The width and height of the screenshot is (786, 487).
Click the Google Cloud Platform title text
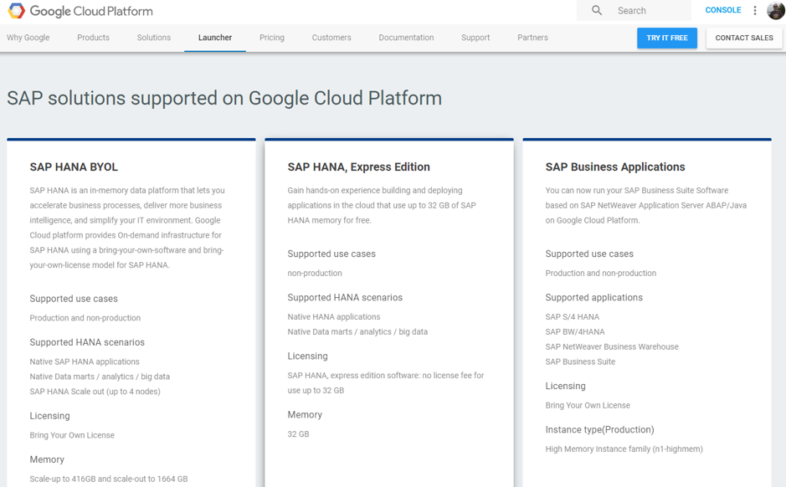(x=91, y=11)
